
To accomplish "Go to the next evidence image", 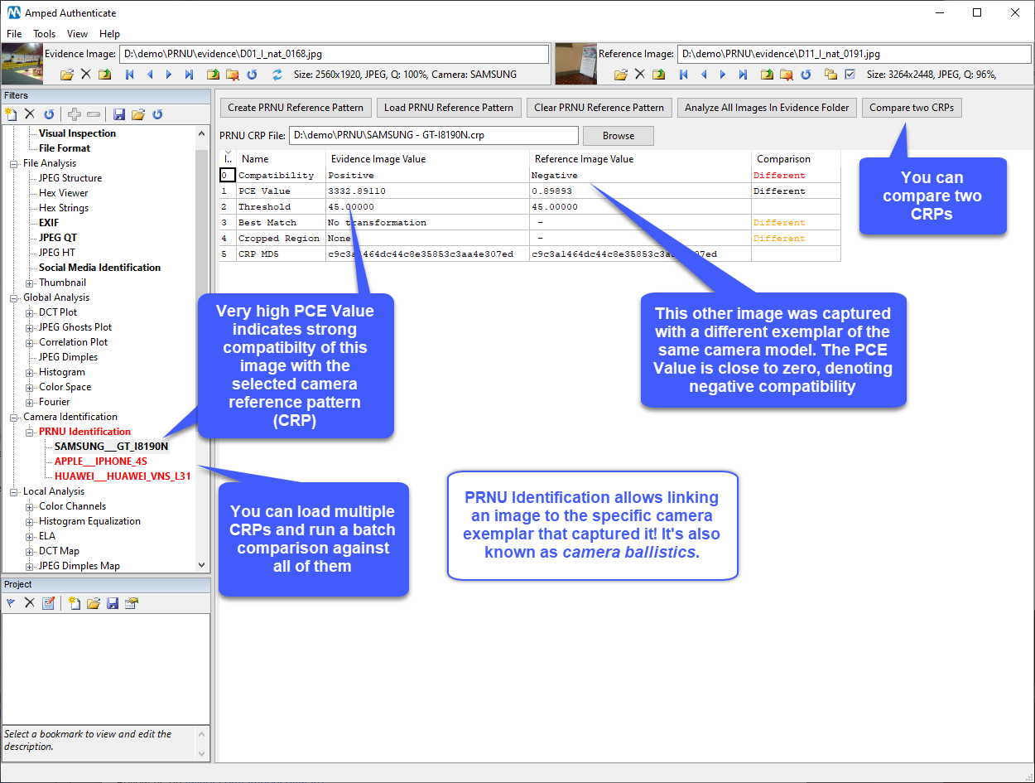I will click(x=169, y=75).
